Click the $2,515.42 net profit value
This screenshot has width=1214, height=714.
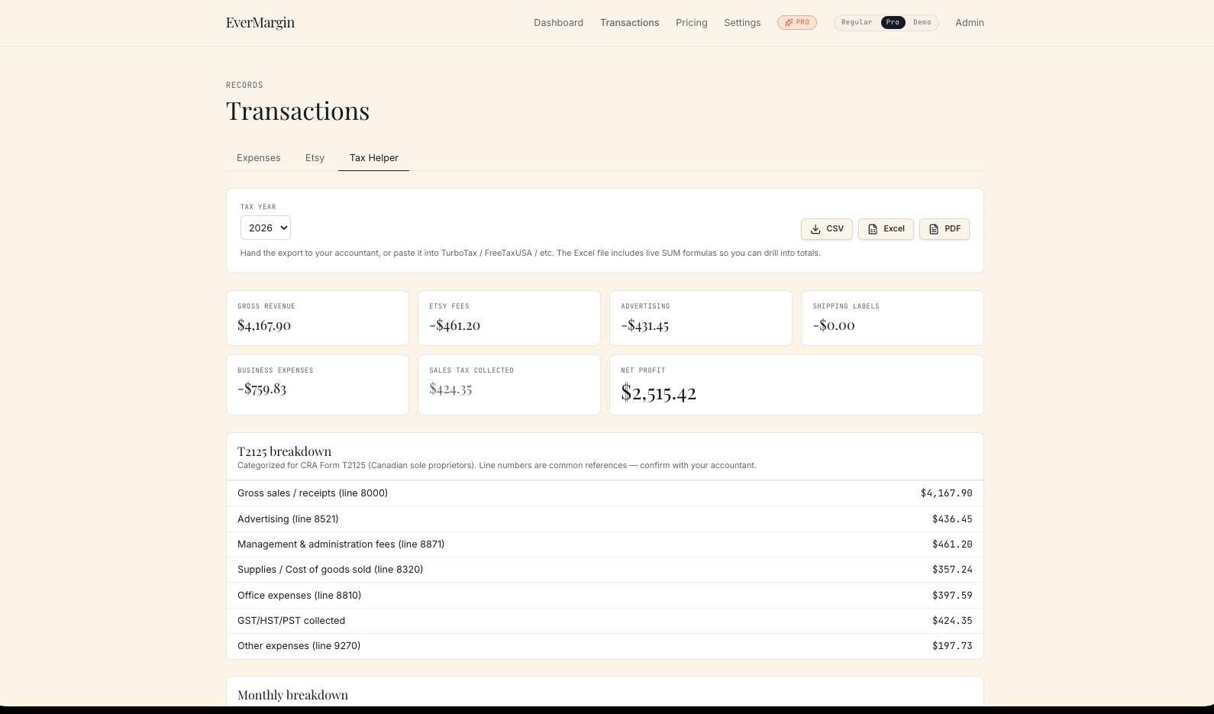click(658, 393)
